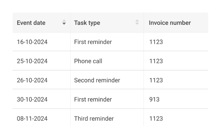The height and width of the screenshot is (126, 220).
Task: Click the Invoice number column header
Action: tap(170, 23)
